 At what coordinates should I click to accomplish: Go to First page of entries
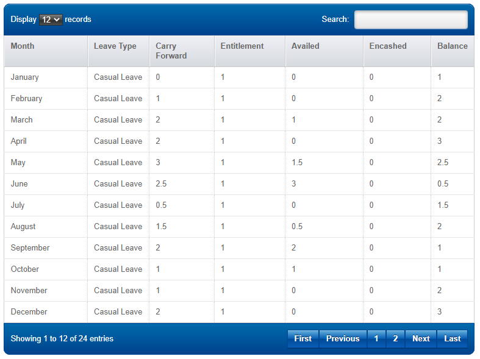click(303, 338)
